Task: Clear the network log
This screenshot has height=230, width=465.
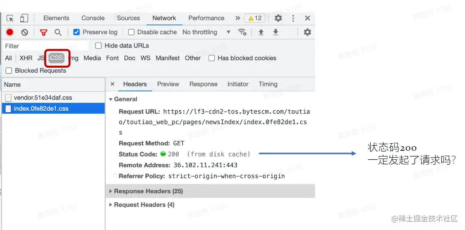Action: pyautogui.click(x=25, y=32)
